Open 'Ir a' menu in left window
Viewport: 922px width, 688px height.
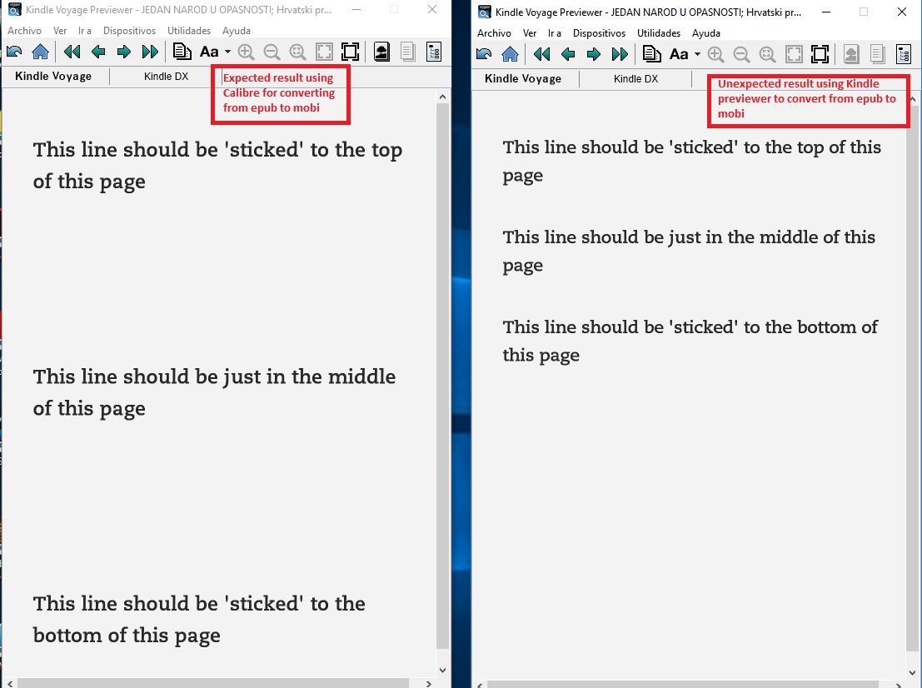point(85,31)
